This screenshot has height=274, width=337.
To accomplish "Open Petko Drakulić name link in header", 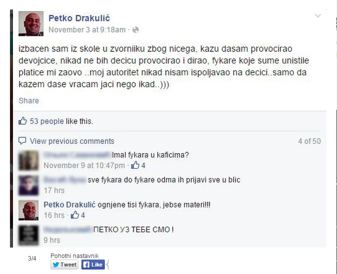I will point(79,18).
